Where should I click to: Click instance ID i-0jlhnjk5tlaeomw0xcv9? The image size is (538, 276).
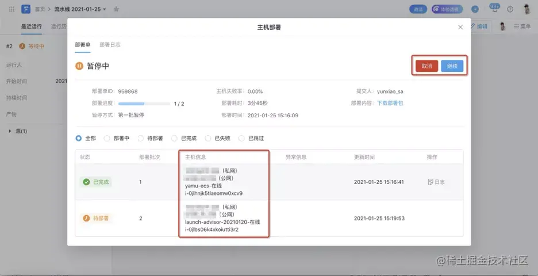pos(214,193)
